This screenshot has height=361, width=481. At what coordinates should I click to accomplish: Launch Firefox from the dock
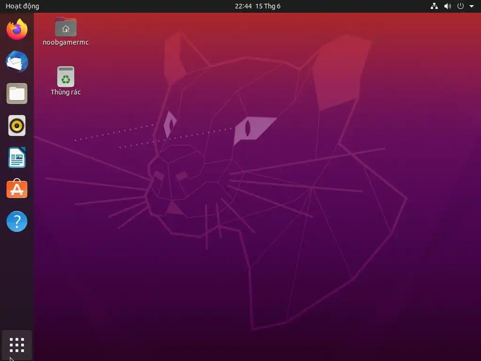click(17, 30)
